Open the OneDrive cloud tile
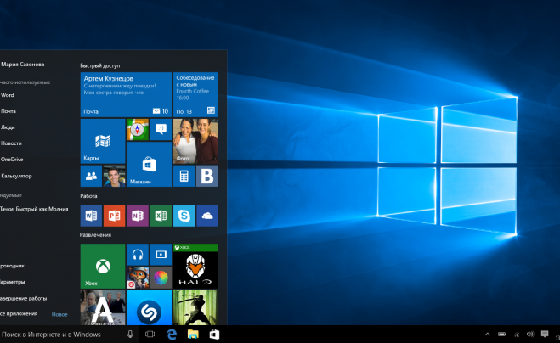 click(206, 216)
